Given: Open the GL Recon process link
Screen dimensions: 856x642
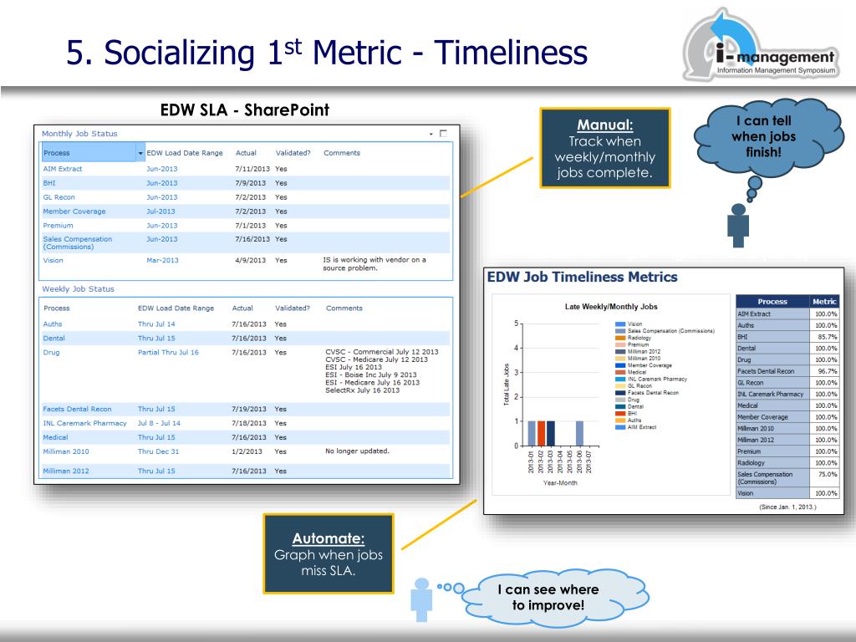Looking at the screenshot, I should point(59,197).
